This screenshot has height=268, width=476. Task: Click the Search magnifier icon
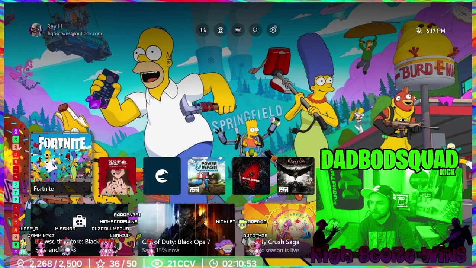[x=255, y=30]
